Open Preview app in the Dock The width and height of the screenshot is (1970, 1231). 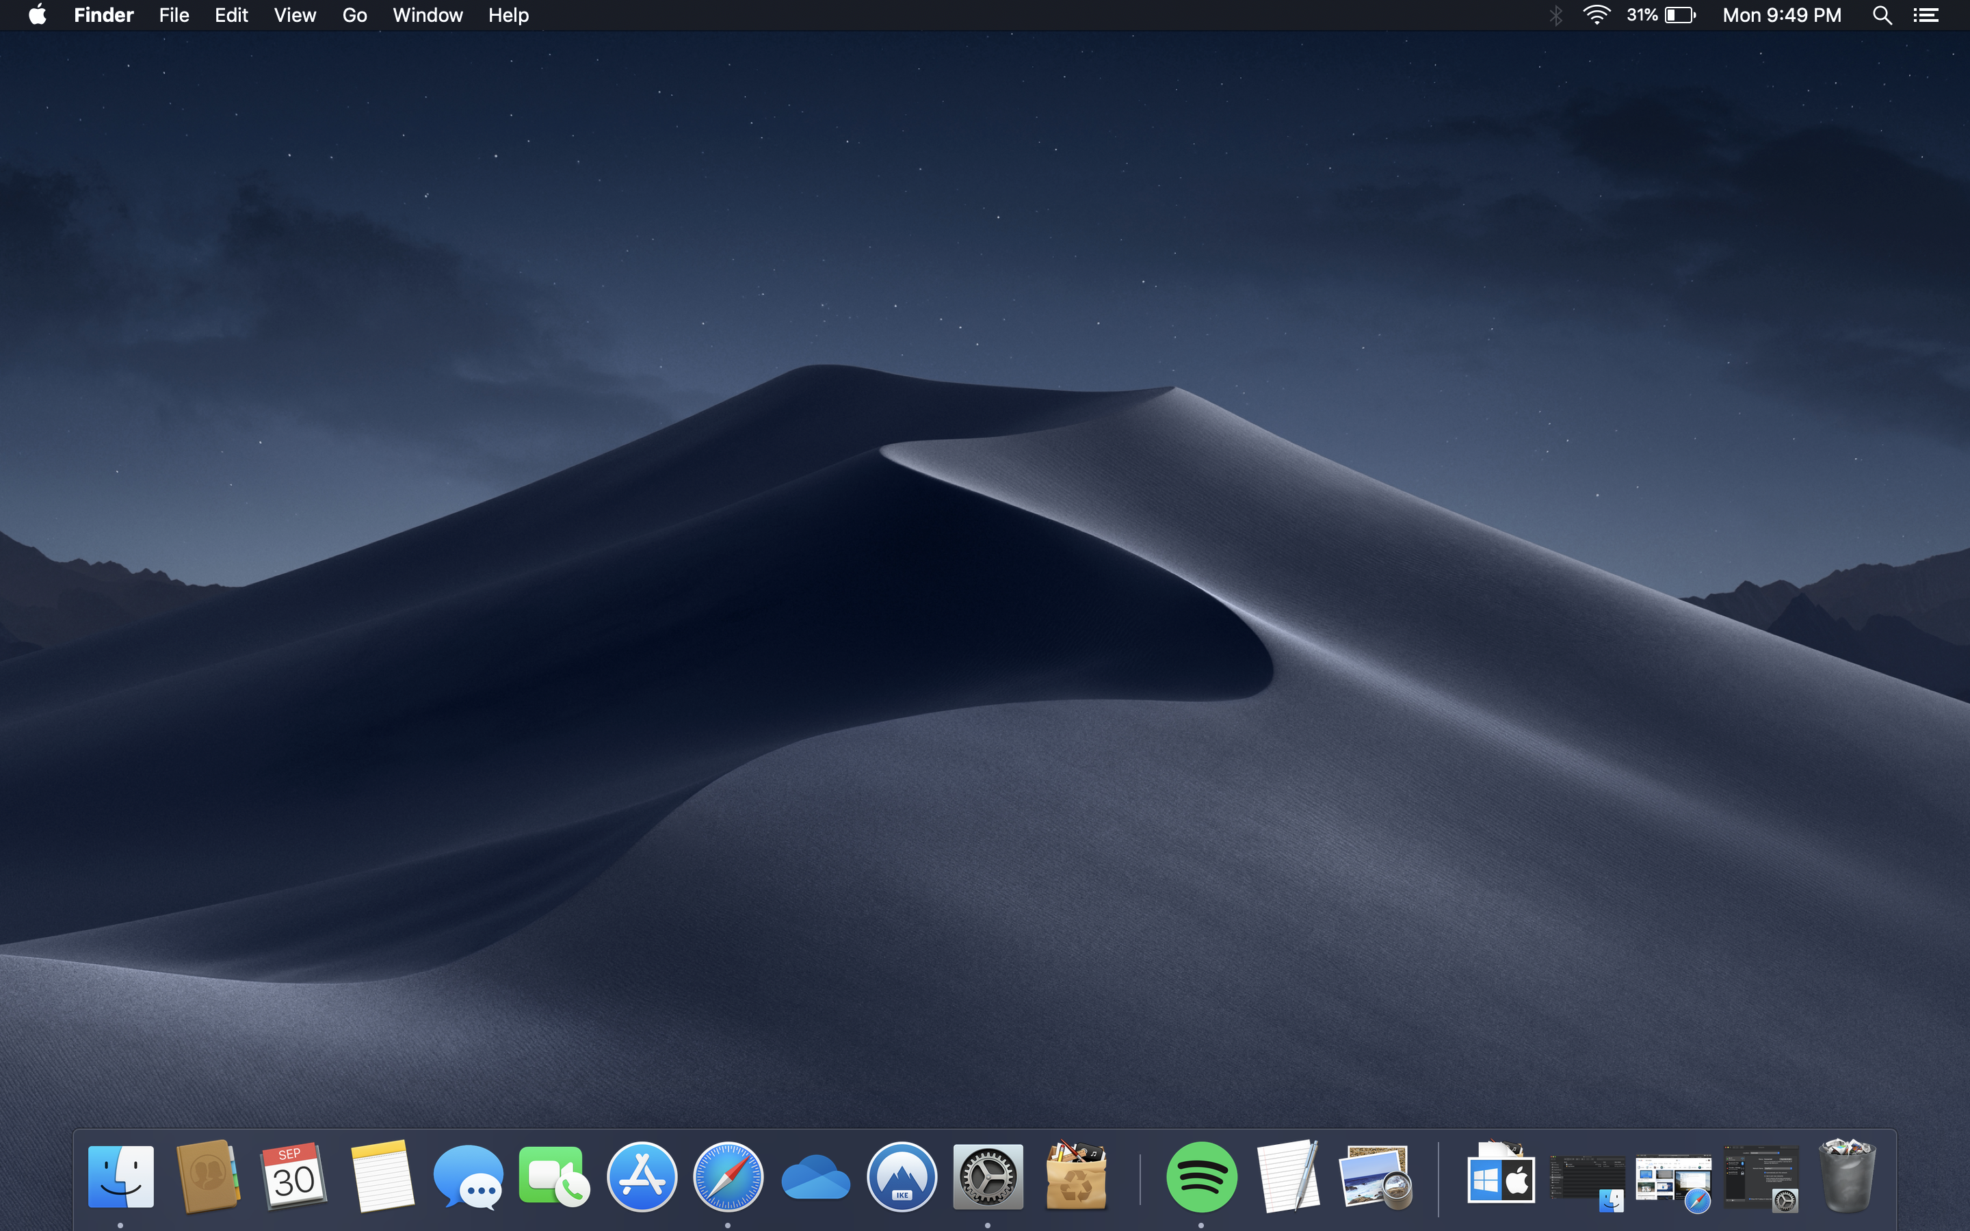click(1375, 1177)
